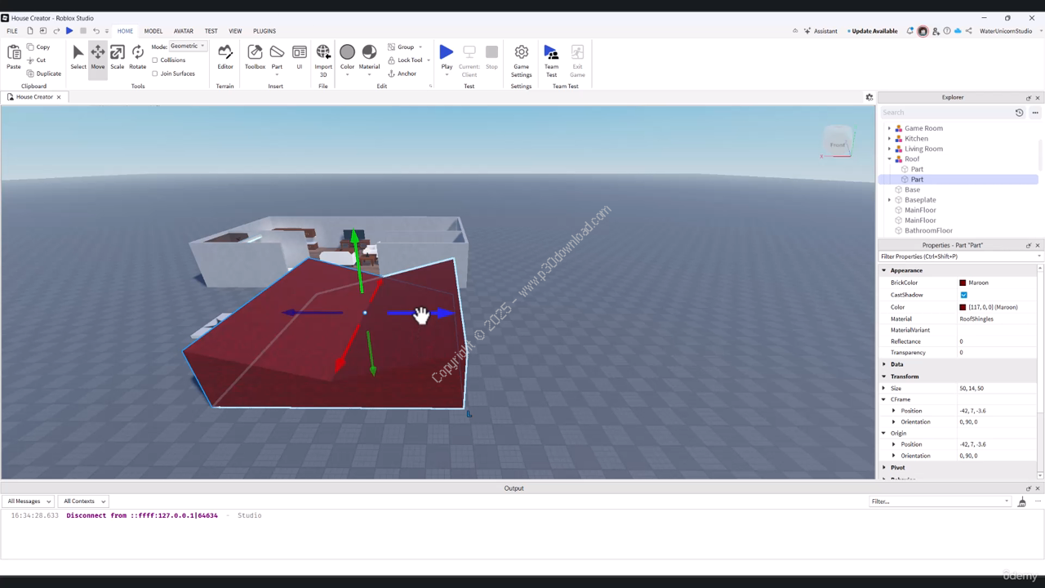Click the invite collaborator icon
The image size is (1045, 588).
[x=936, y=31]
